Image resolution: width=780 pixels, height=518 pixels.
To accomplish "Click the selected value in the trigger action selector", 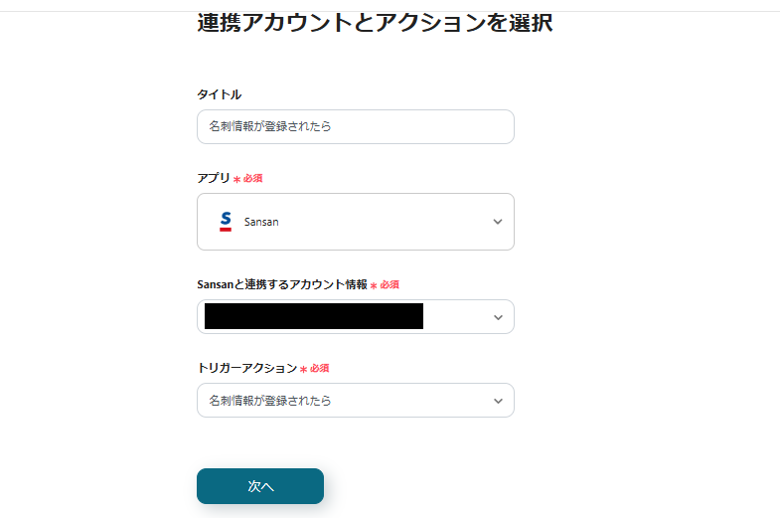I will click(x=270, y=401).
